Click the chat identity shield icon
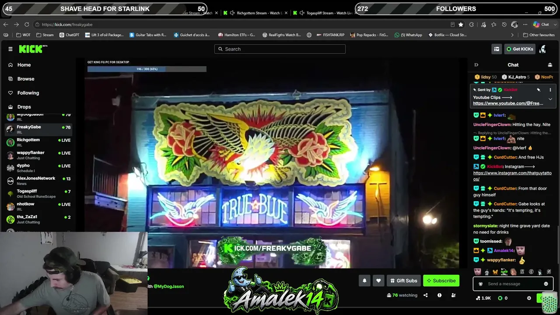The image size is (560, 315). pyautogui.click(x=480, y=284)
